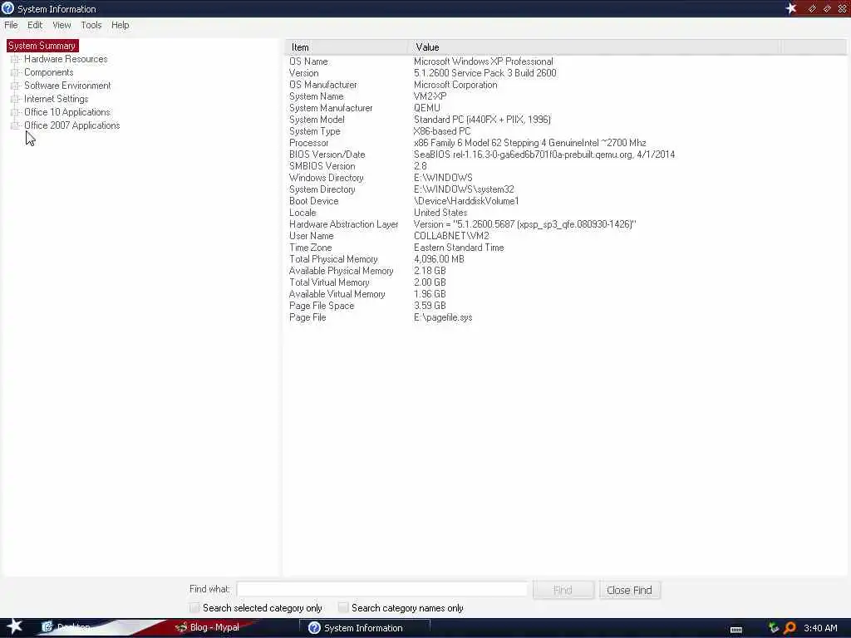The width and height of the screenshot is (851, 638).
Task: Click the Find button
Action: (563, 590)
